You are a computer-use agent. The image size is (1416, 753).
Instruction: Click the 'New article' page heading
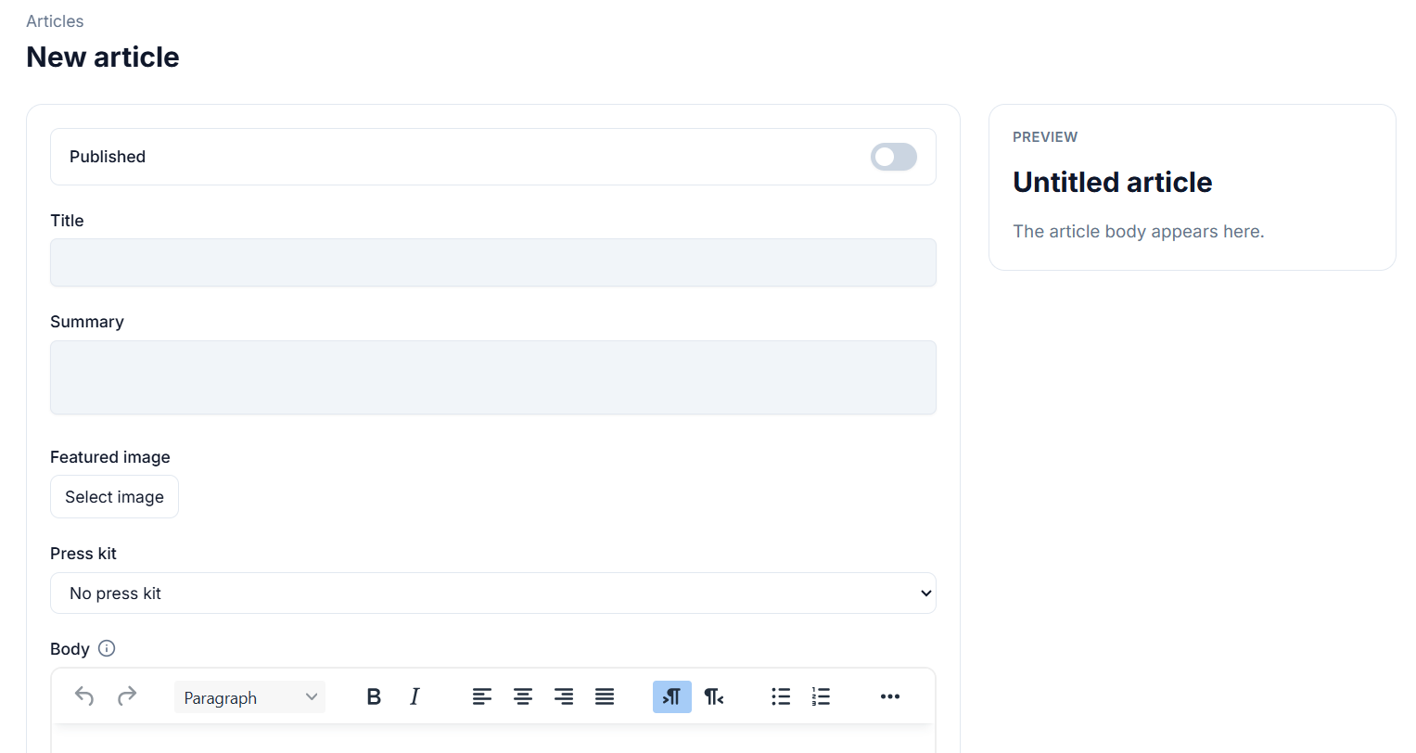[103, 57]
